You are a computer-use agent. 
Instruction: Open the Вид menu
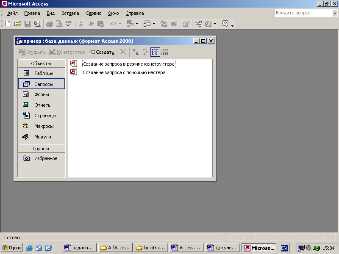[x=50, y=13]
